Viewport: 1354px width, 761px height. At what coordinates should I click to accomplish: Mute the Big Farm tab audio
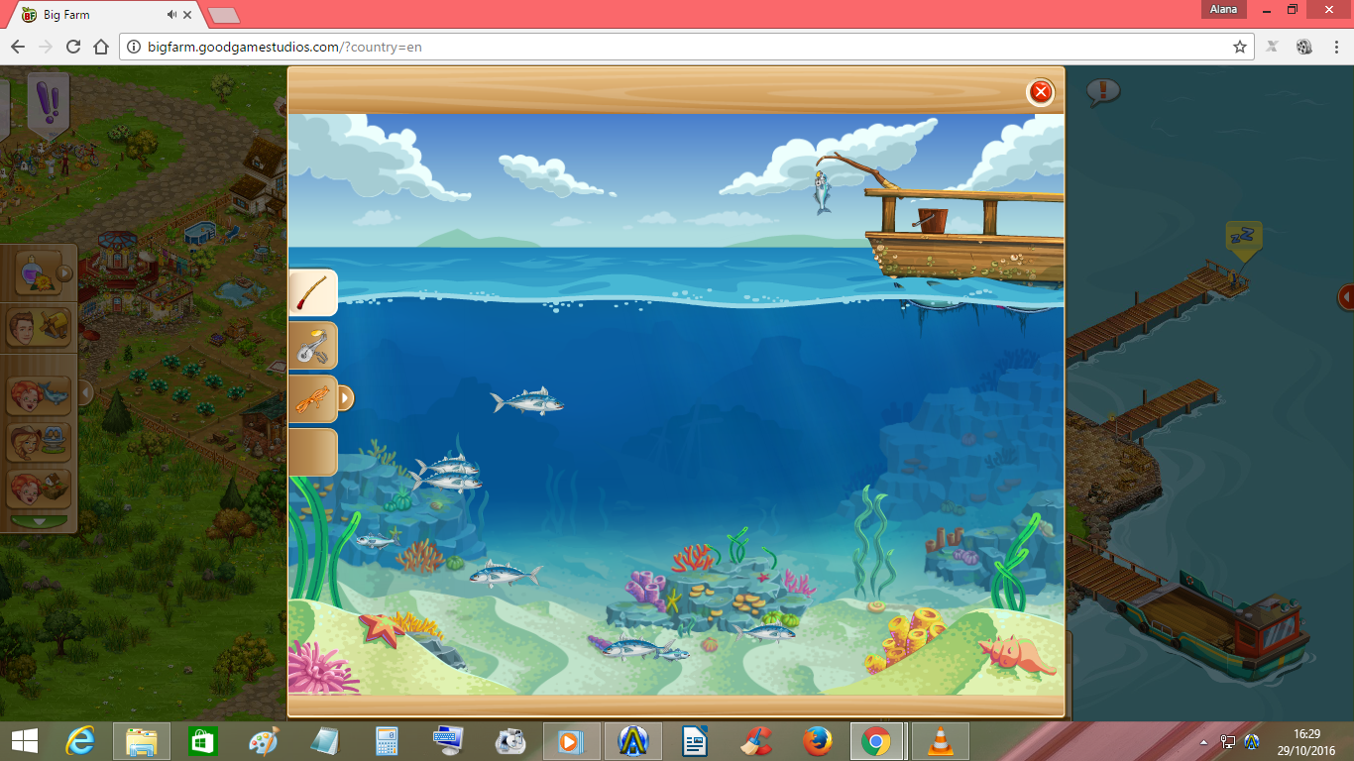point(172,15)
